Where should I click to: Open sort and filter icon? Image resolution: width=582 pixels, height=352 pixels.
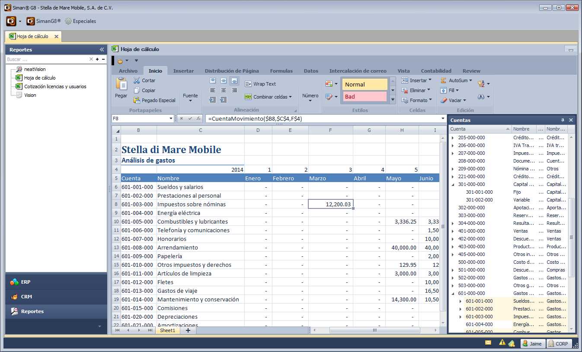(483, 84)
